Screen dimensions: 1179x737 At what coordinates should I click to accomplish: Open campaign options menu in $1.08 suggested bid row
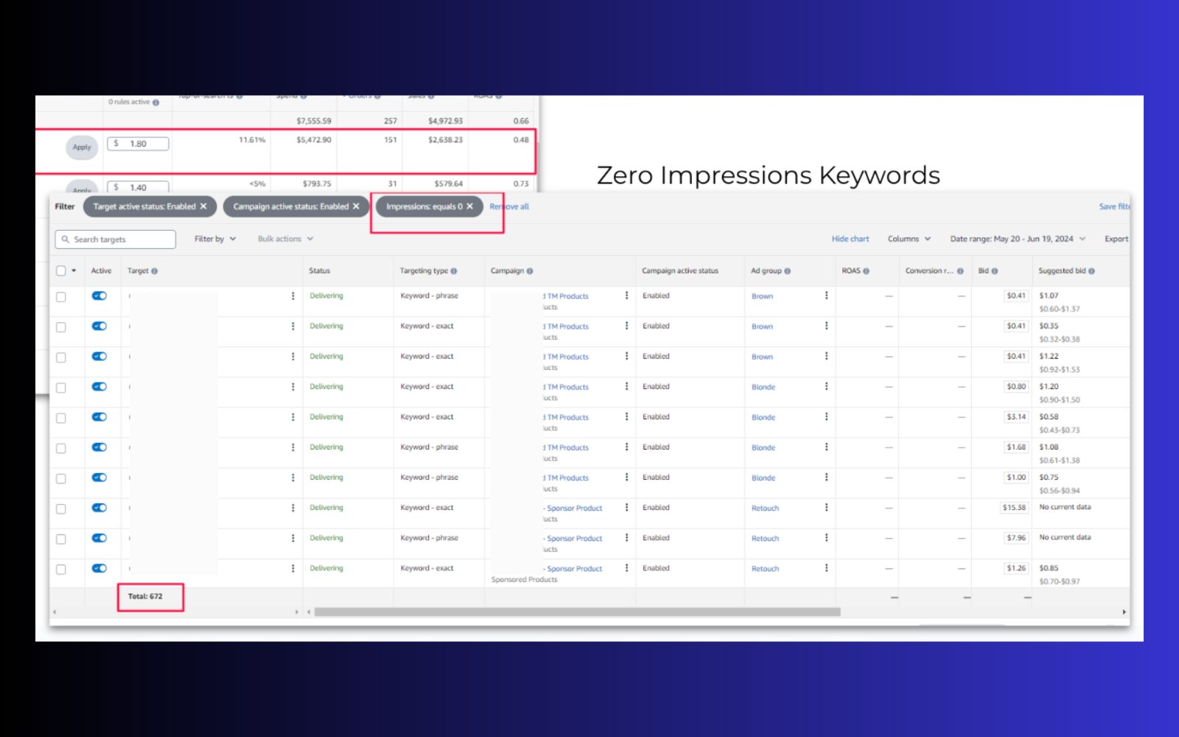pyautogui.click(x=627, y=447)
